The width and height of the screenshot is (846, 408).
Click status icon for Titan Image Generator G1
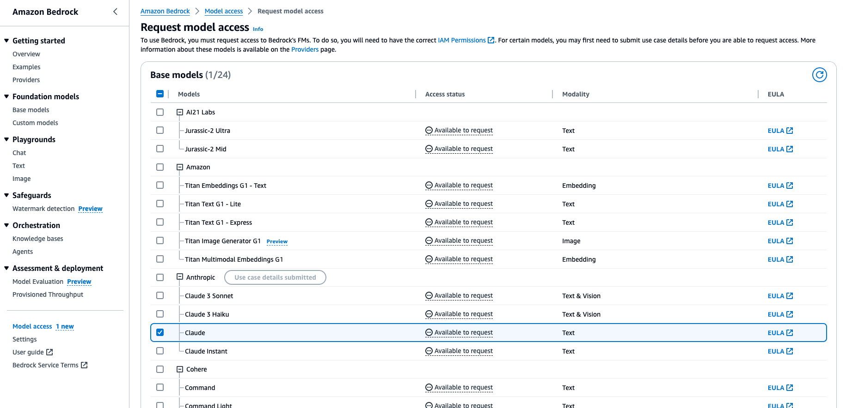click(429, 241)
